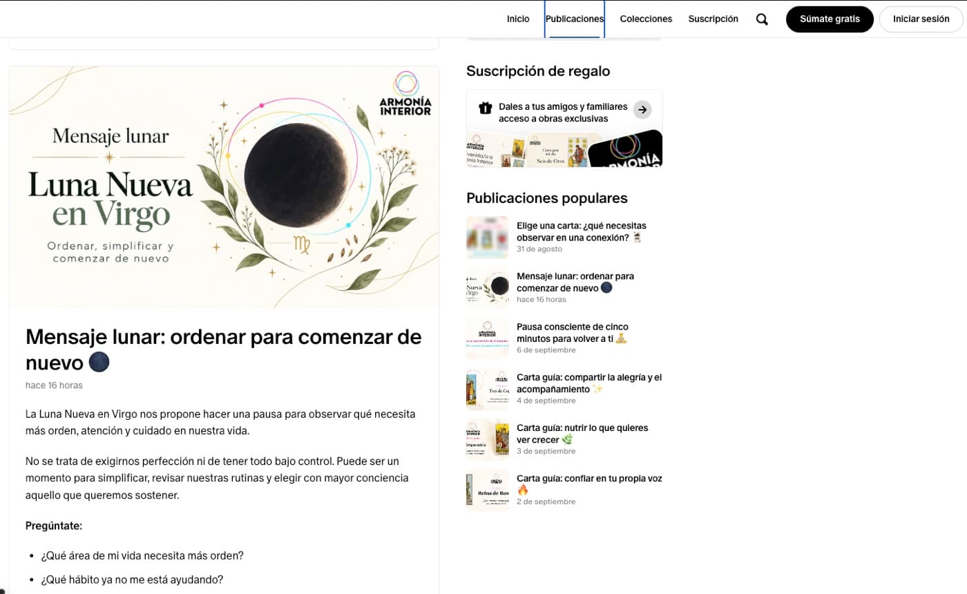The width and height of the screenshot is (967, 594).
Task: Open the Publicaciones tab
Action: click(x=575, y=19)
